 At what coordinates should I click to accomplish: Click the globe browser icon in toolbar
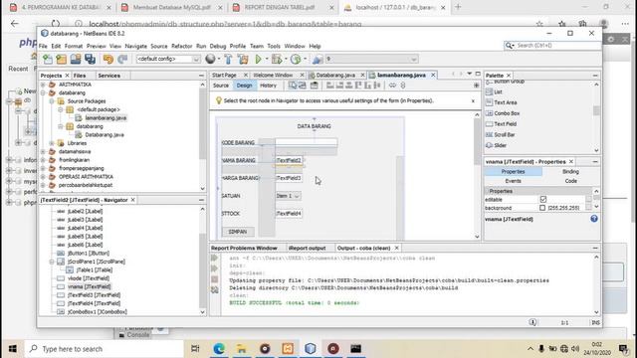point(210,60)
